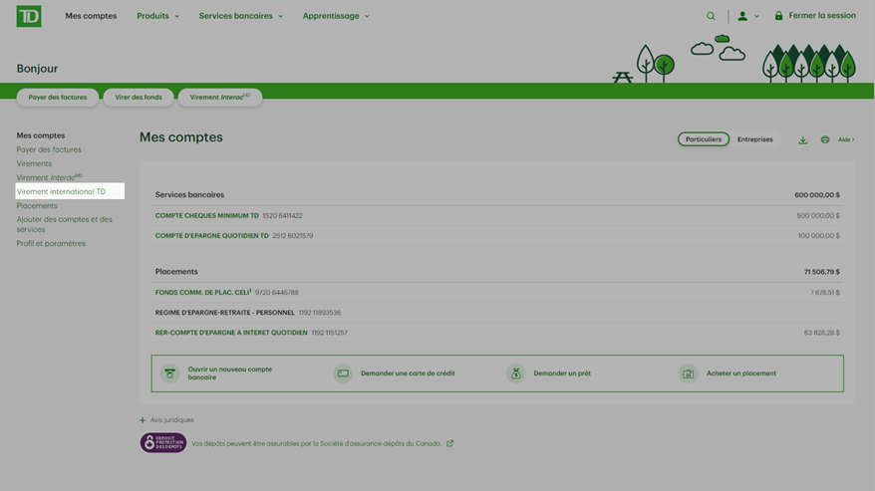Image resolution: width=875 pixels, height=491 pixels.
Task: Select Mes comptes in sidebar
Action: coord(41,135)
